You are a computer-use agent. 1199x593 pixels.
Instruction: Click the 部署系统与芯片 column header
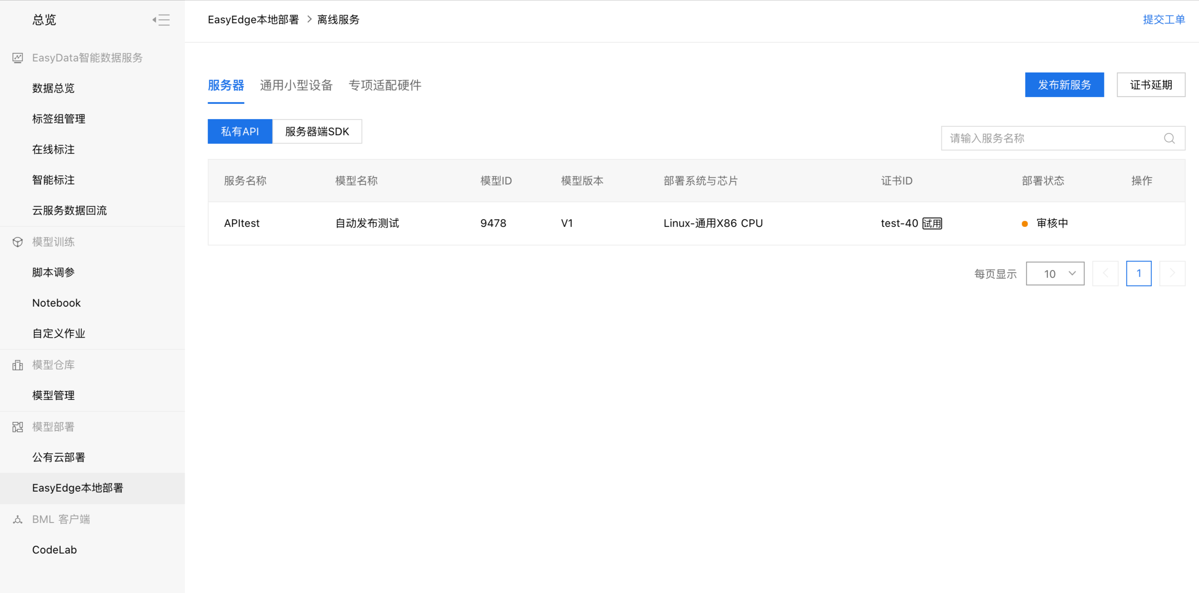click(700, 181)
